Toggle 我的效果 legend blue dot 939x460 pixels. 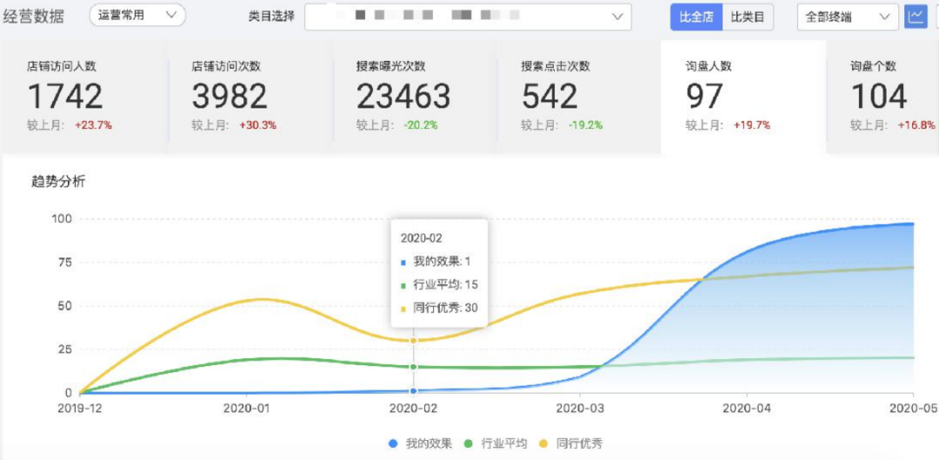394,443
